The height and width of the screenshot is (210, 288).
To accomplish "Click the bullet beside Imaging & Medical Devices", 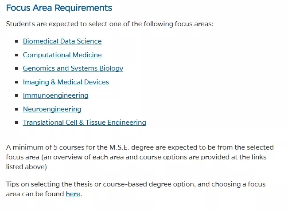I will (17, 82).
